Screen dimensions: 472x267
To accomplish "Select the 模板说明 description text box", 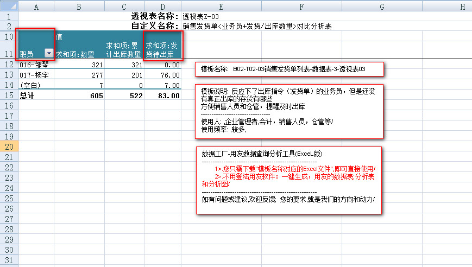I will click(290, 111).
